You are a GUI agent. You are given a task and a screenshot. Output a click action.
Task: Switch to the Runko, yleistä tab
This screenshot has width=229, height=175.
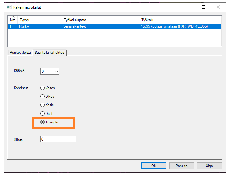(20, 53)
